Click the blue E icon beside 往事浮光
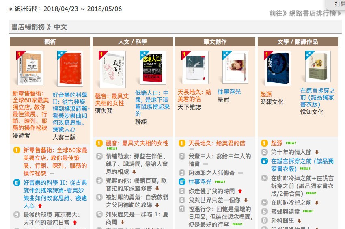Screen dimensions: 345x229 (x=182, y=182)
